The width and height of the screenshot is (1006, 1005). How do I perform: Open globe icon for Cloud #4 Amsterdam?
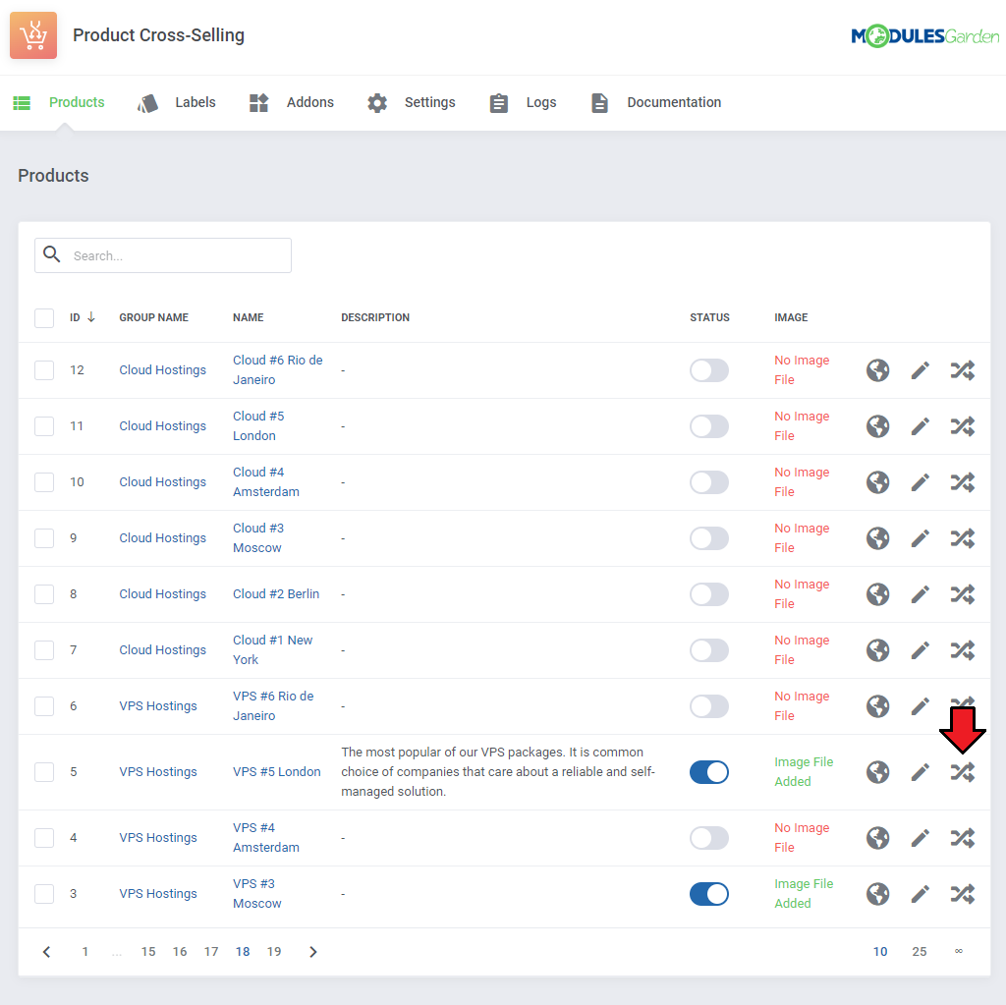pos(877,482)
